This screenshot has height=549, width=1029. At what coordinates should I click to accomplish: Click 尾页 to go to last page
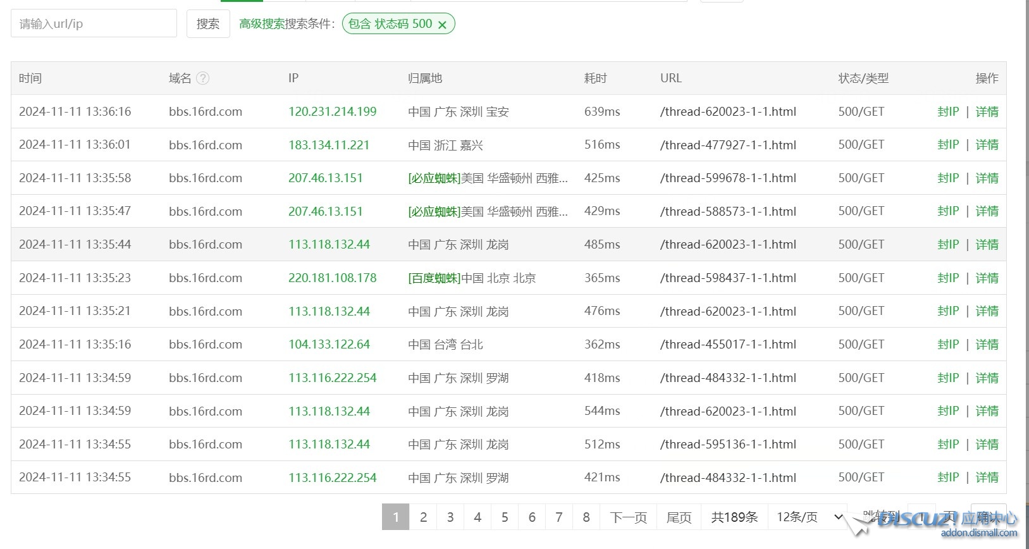click(x=679, y=517)
